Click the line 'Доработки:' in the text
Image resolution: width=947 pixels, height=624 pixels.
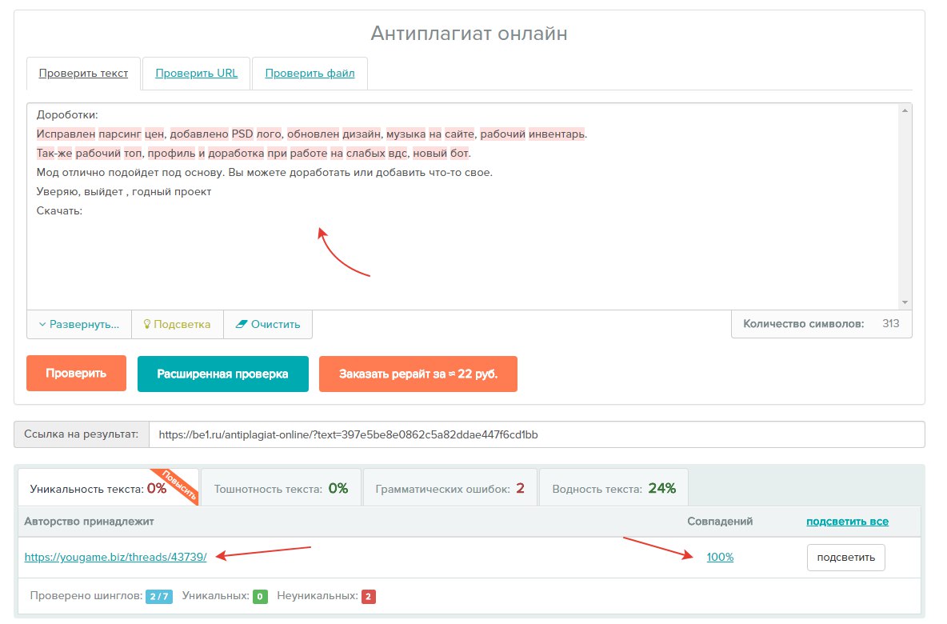click(x=67, y=114)
